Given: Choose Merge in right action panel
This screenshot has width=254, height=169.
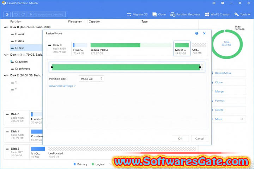Looking at the screenshot, I should (229, 92).
